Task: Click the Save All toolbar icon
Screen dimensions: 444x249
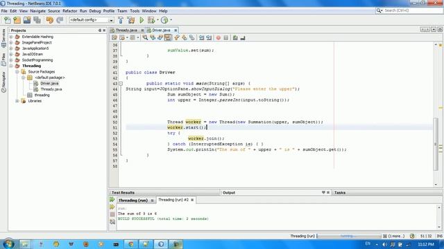Action: pos(37,20)
